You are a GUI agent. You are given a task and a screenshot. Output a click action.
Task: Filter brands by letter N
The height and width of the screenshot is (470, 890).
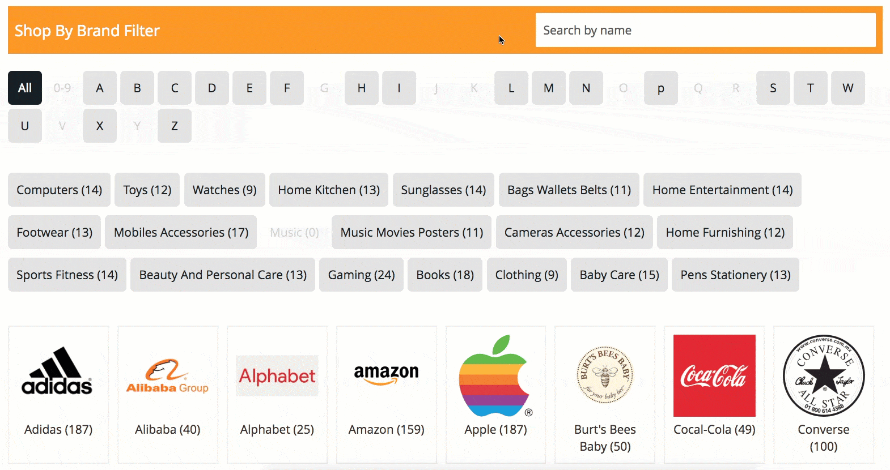586,88
